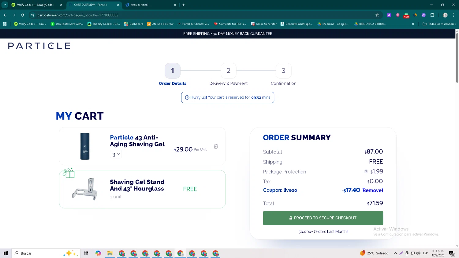
Task: Change the shaving gel quantity dropdown showing 3
Action: click(116, 155)
